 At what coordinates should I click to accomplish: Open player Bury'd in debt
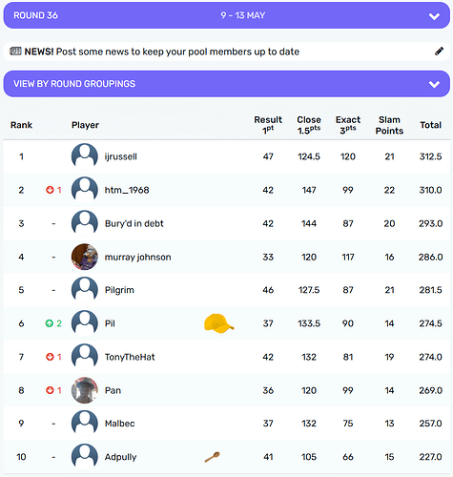click(134, 223)
